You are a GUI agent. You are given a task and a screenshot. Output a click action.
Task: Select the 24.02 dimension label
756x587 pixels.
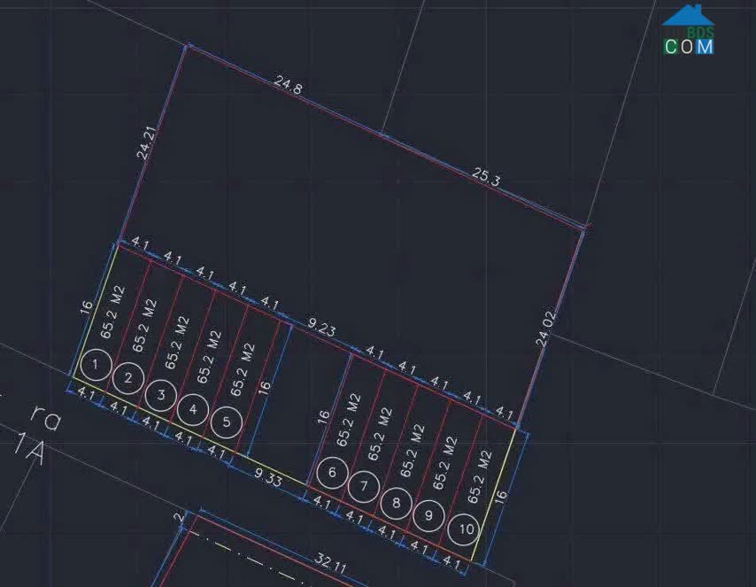tap(547, 328)
